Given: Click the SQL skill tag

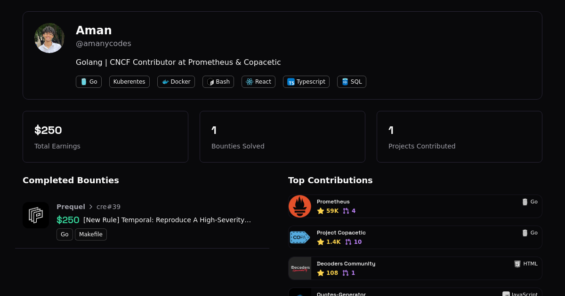Looking at the screenshot, I should point(352,82).
